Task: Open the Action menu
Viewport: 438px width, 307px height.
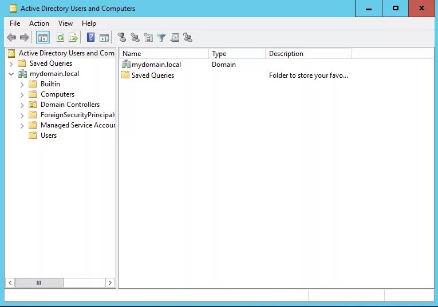Action: (x=39, y=23)
